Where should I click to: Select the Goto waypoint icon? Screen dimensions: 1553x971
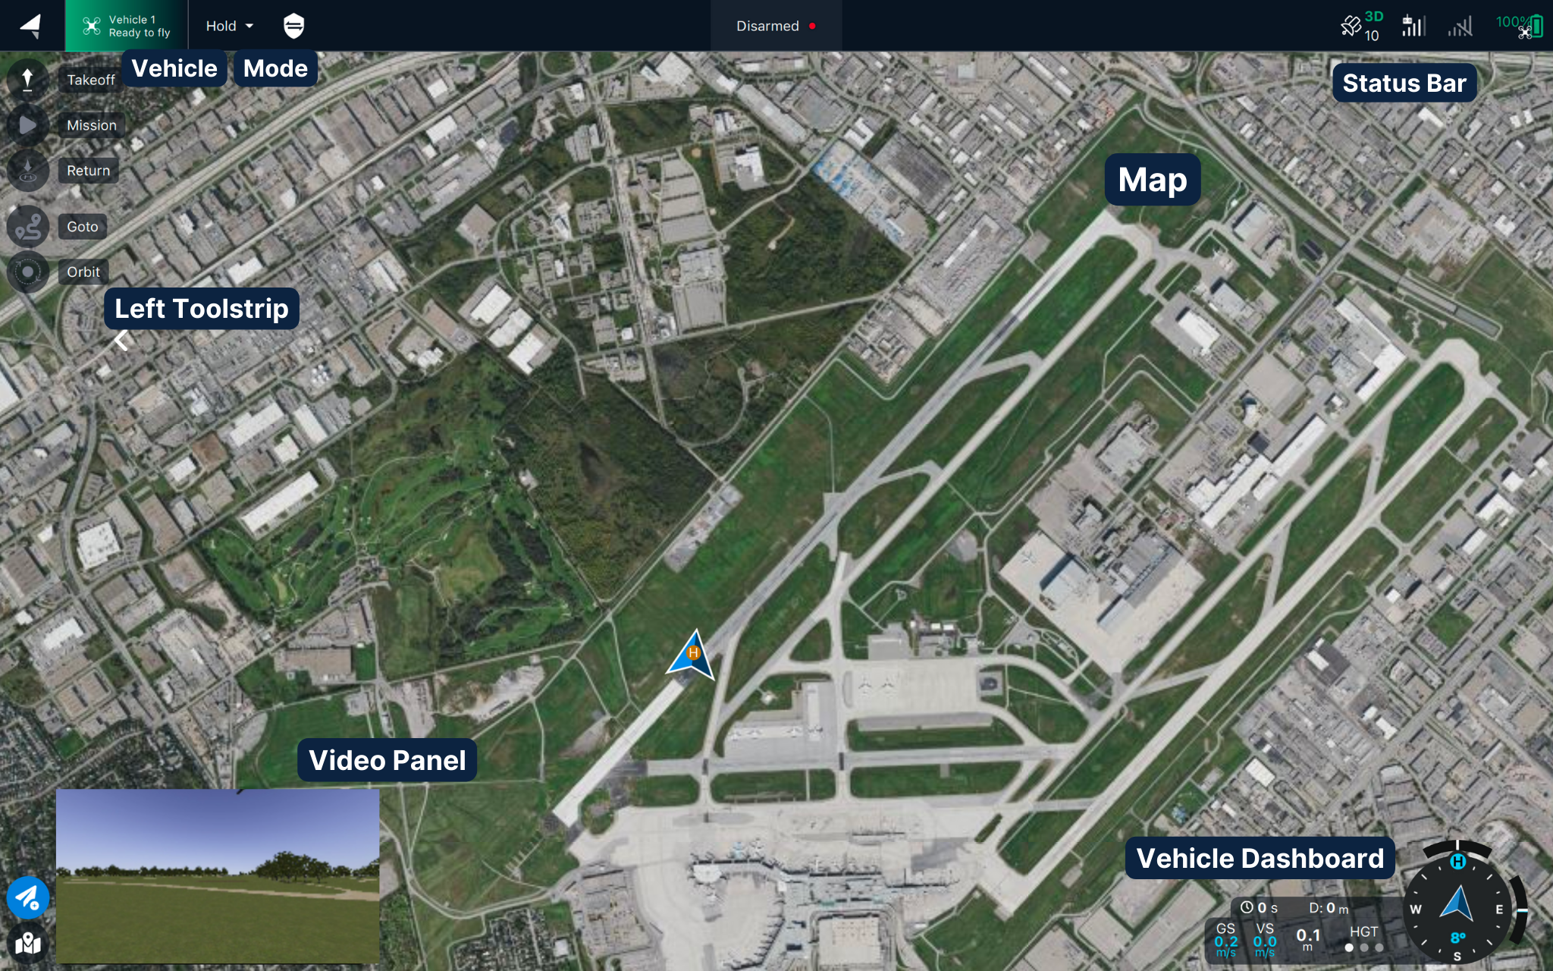(x=28, y=226)
